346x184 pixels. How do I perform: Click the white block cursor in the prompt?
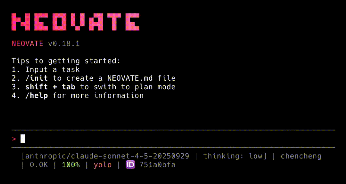(x=23, y=139)
